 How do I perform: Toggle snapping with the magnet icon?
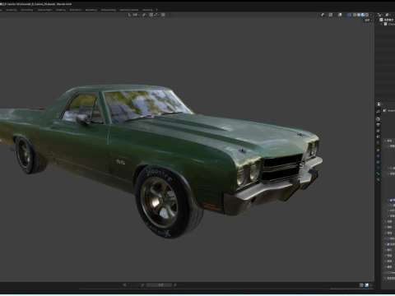click(x=151, y=15)
